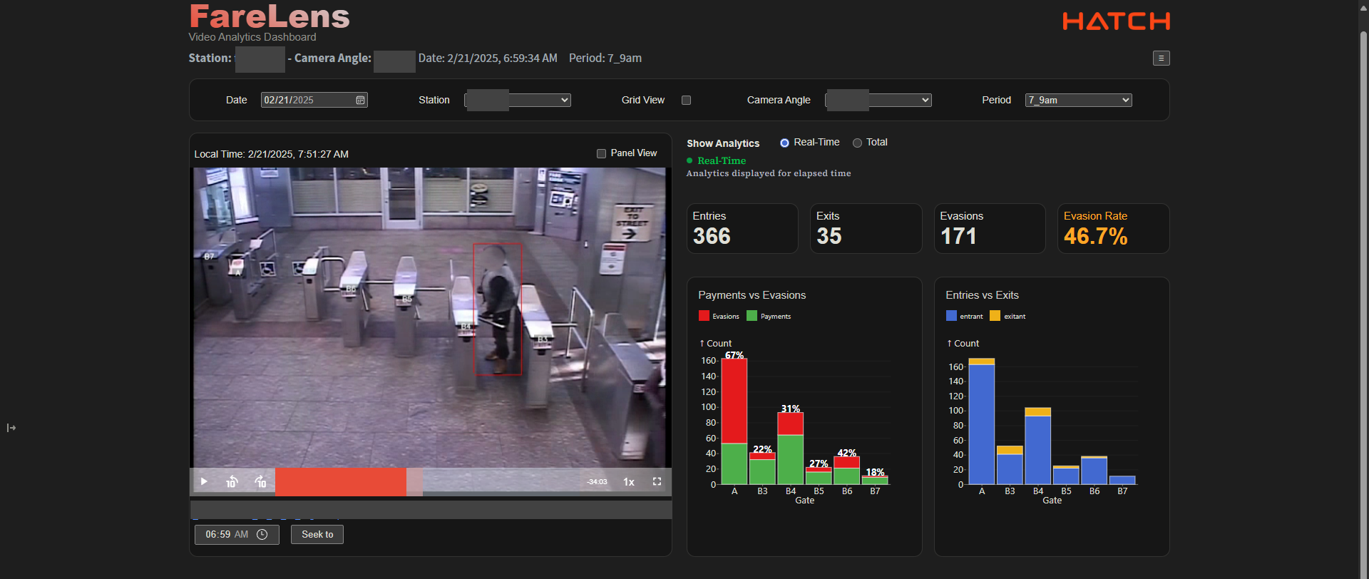Enter fullscreen video mode
This screenshot has width=1369, height=579.
pyautogui.click(x=657, y=482)
